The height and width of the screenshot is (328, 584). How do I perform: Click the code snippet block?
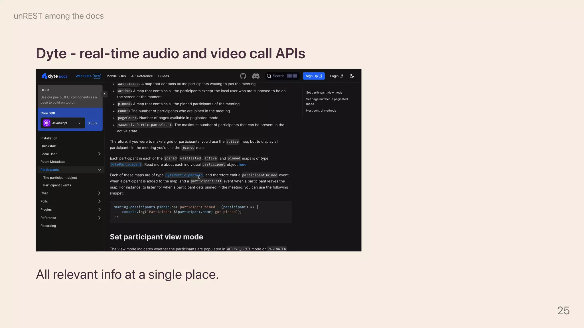pos(200,212)
